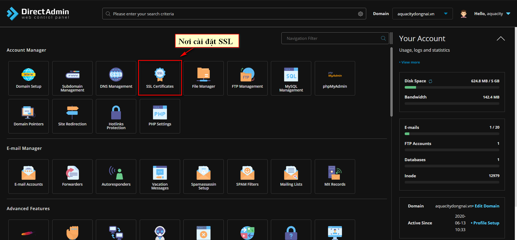Image resolution: width=517 pixels, height=240 pixels.
Task: Click the E-mail Manager heading
Action: (24, 148)
